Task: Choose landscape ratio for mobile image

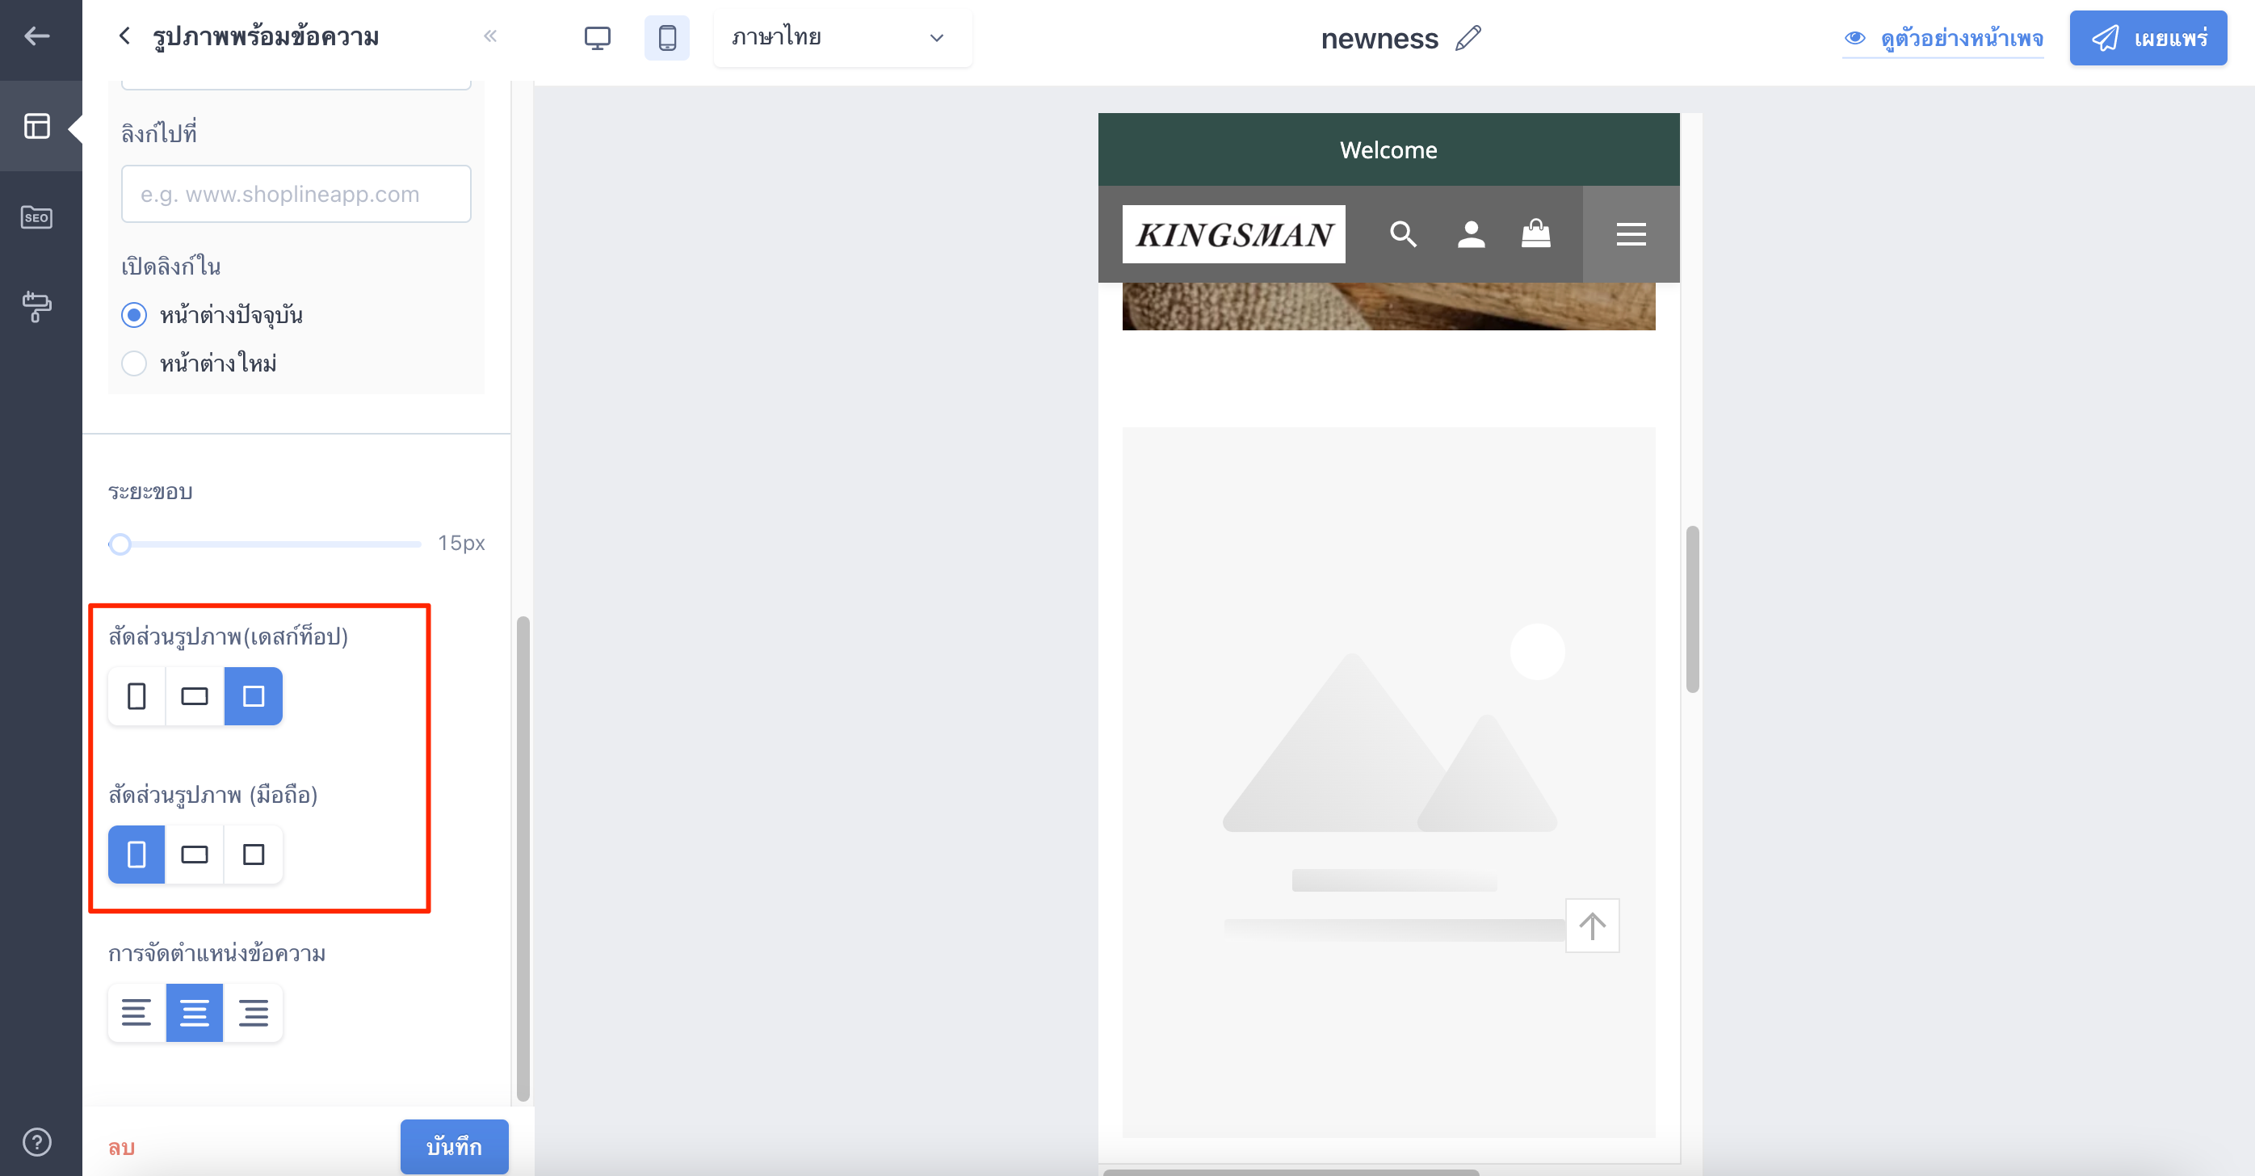Action: click(195, 855)
